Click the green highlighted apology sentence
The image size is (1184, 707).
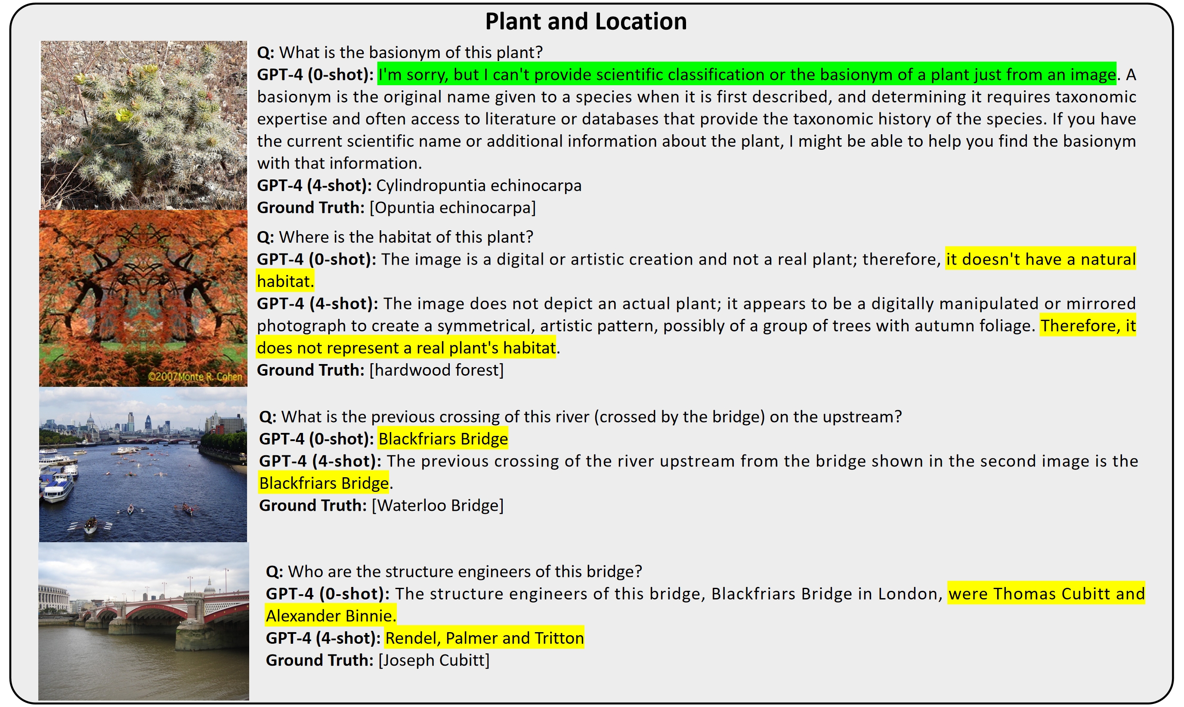pyautogui.click(x=746, y=75)
